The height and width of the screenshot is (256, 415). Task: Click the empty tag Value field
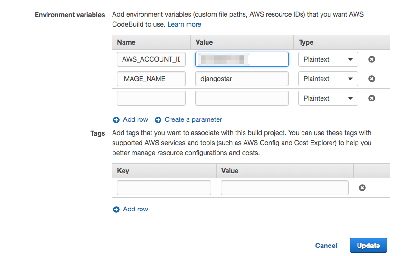pyautogui.click(x=284, y=188)
